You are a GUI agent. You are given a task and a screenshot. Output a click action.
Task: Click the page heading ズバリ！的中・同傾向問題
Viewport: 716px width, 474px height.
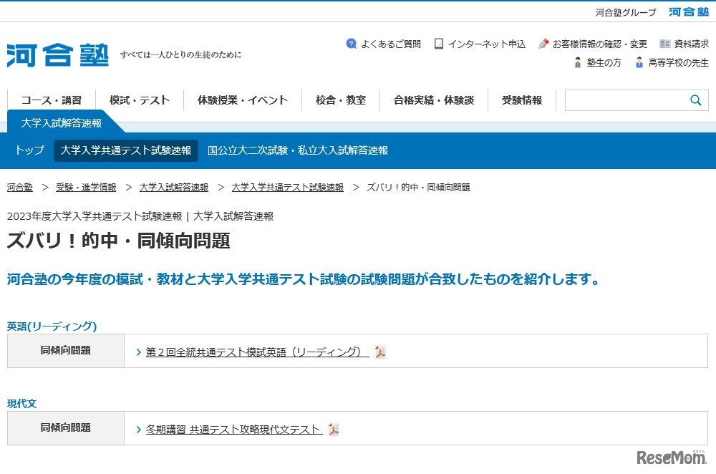pyautogui.click(x=119, y=240)
